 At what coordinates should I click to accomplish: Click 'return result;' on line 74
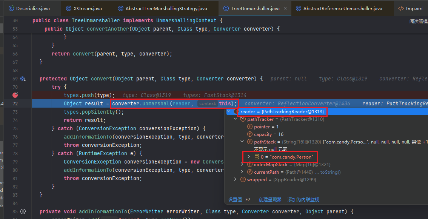point(85,120)
